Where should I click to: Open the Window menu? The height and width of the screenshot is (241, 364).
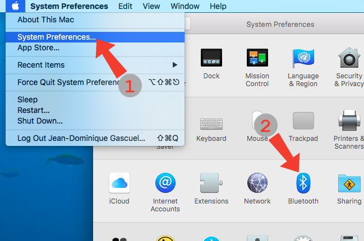(185, 6)
